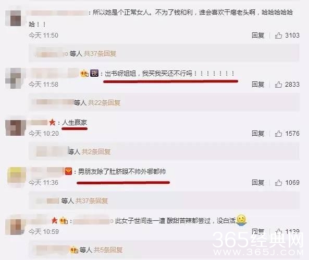Open avatar of the 人生赢家 commenter
Screen dimensions: 309x260
click(16, 128)
